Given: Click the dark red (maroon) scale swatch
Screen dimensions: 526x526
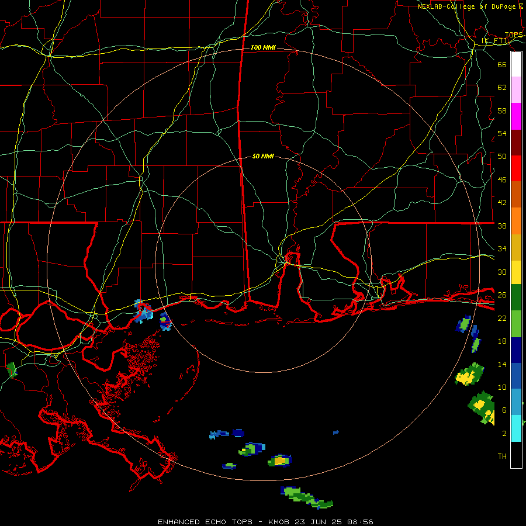Looking at the screenshot, I should pos(516,142).
